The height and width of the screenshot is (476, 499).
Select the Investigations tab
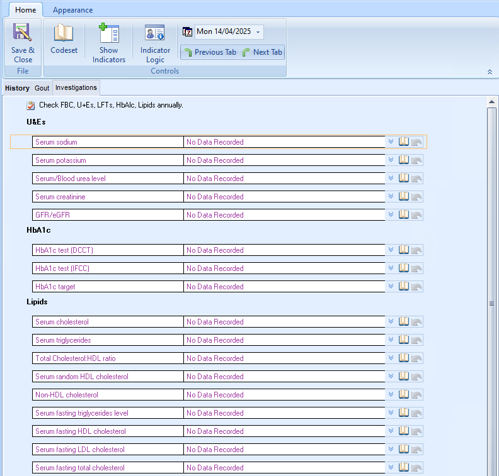tap(76, 87)
